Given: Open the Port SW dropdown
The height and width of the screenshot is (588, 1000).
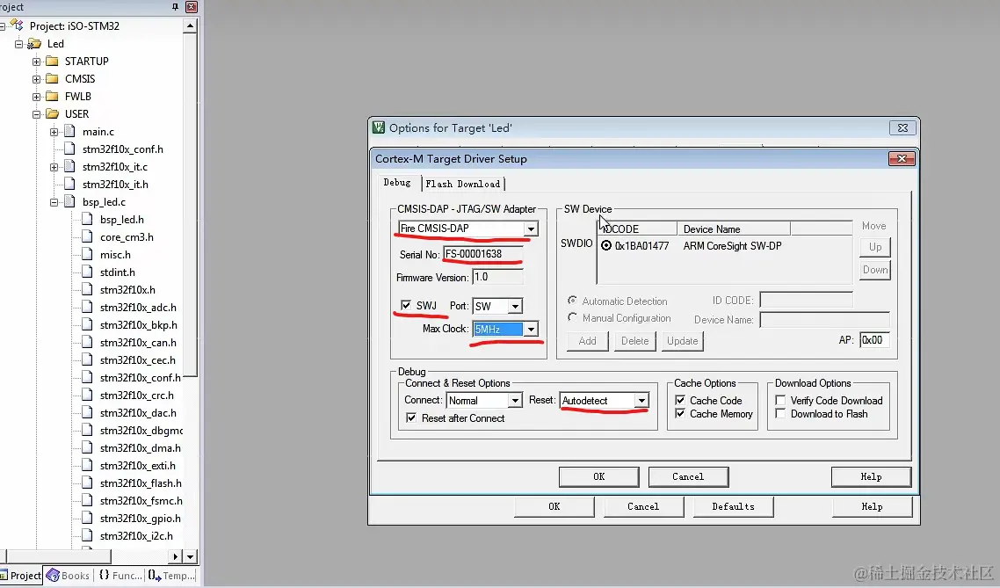Looking at the screenshot, I should point(515,306).
